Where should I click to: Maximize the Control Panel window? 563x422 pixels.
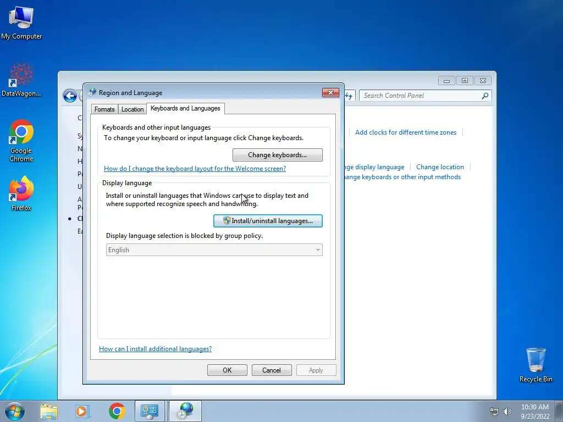[465, 81]
